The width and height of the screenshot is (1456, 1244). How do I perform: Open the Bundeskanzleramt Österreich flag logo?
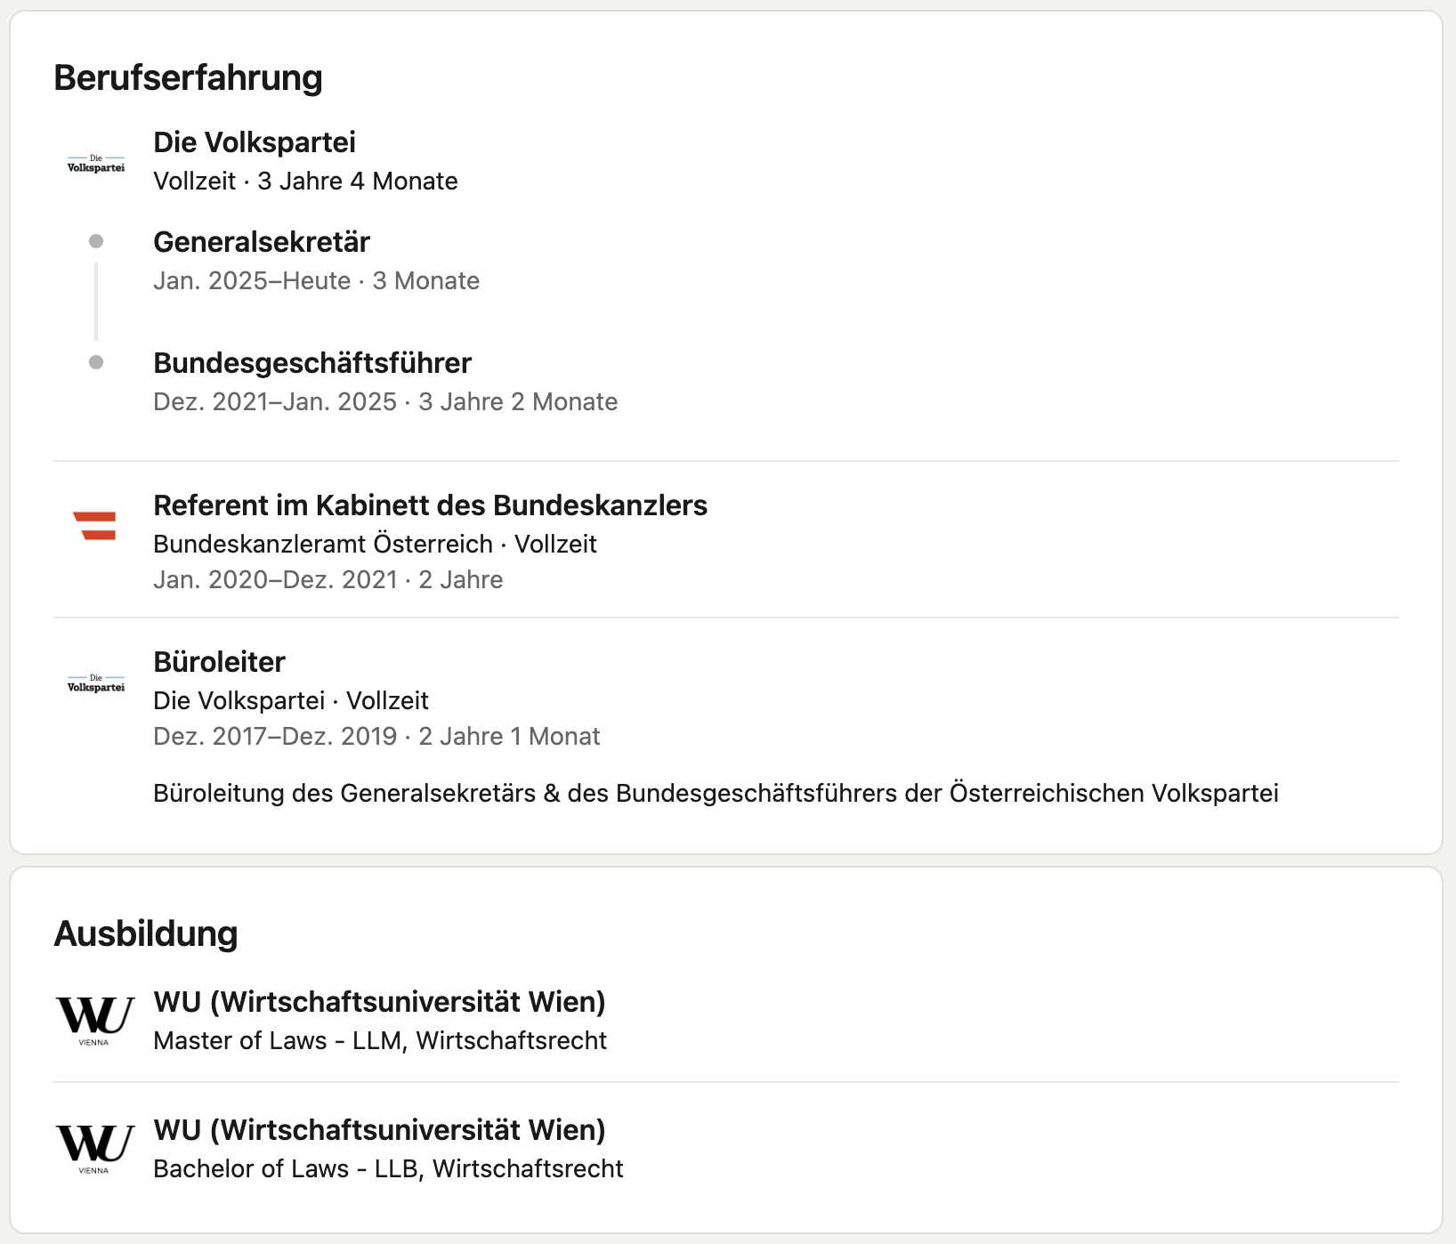(94, 526)
